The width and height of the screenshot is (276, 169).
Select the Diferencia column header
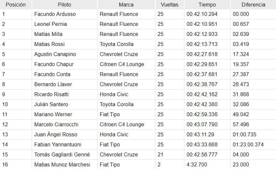[253, 5]
